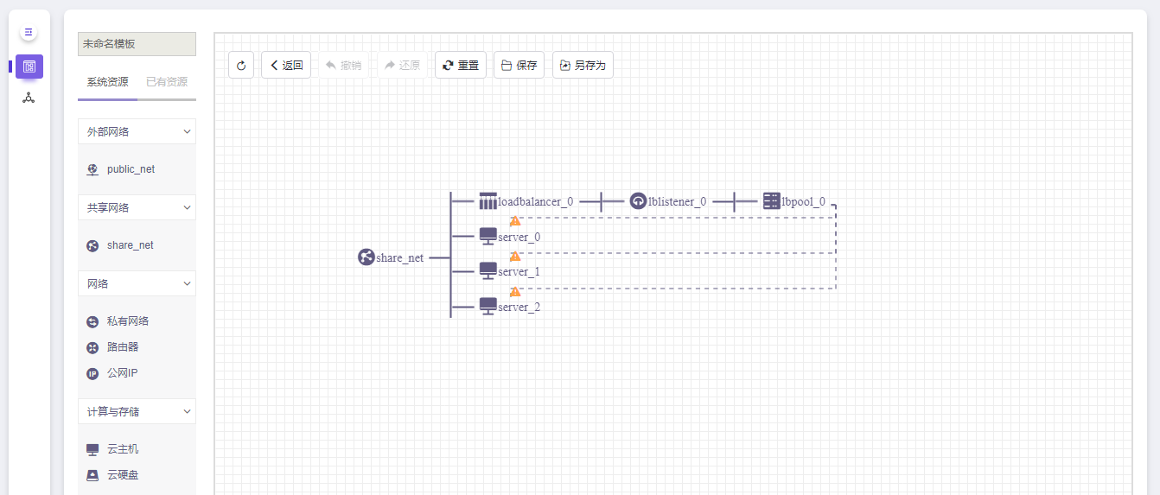The image size is (1160, 495).
Task: Select the loadbalancer_0 node icon
Action: [x=488, y=201]
